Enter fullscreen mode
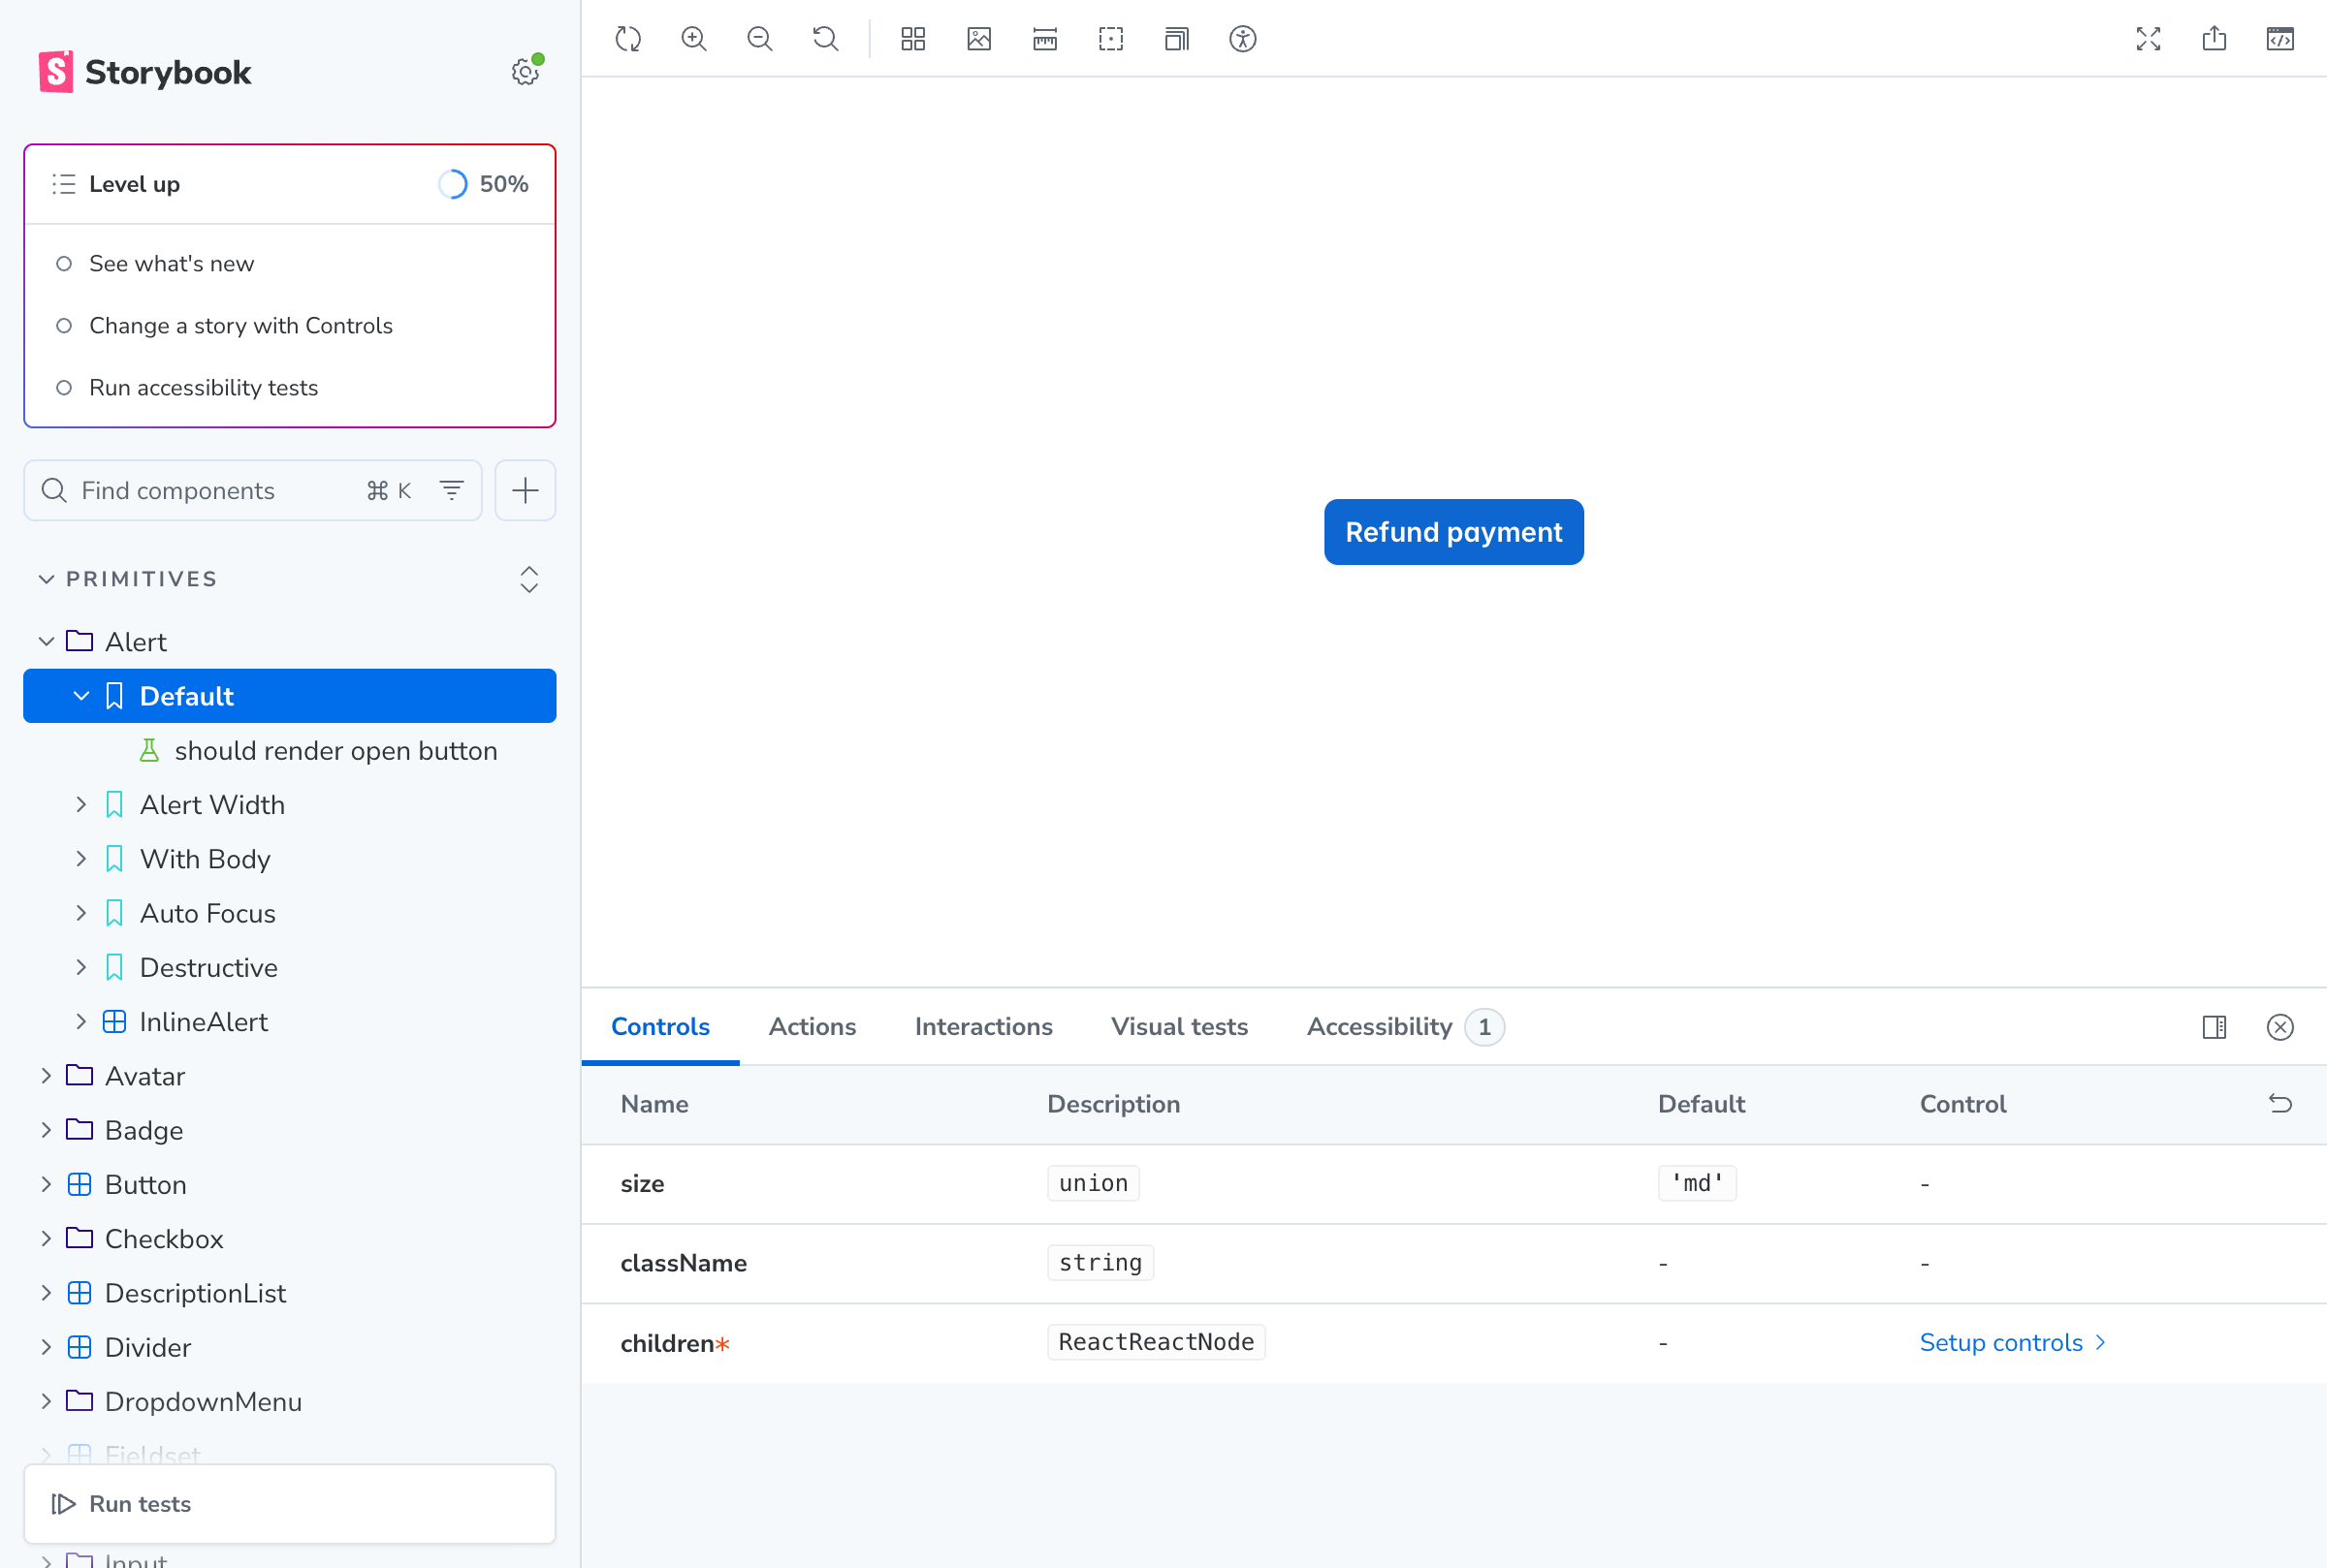The width and height of the screenshot is (2327, 1568). tap(2148, 39)
